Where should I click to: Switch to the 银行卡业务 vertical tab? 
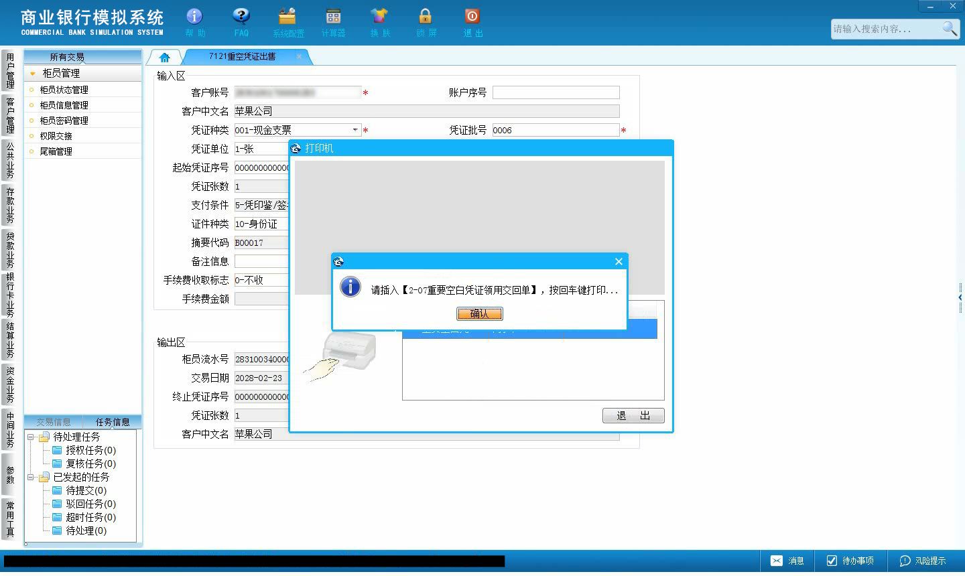(x=10, y=295)
